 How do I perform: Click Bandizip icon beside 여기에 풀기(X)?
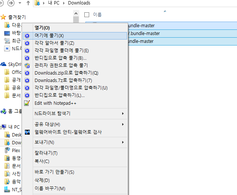point(27,36)
